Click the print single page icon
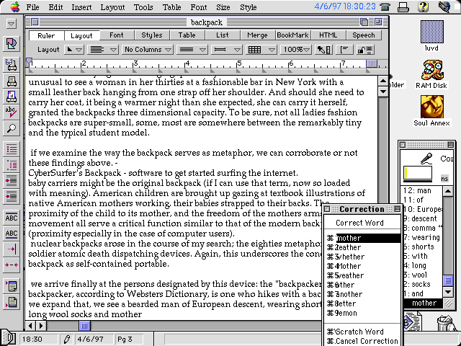Screen dimensions: 461x346 point(12,97)
